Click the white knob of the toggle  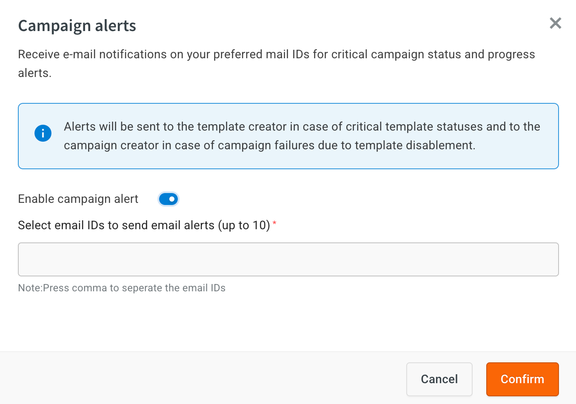coord(172,199)
